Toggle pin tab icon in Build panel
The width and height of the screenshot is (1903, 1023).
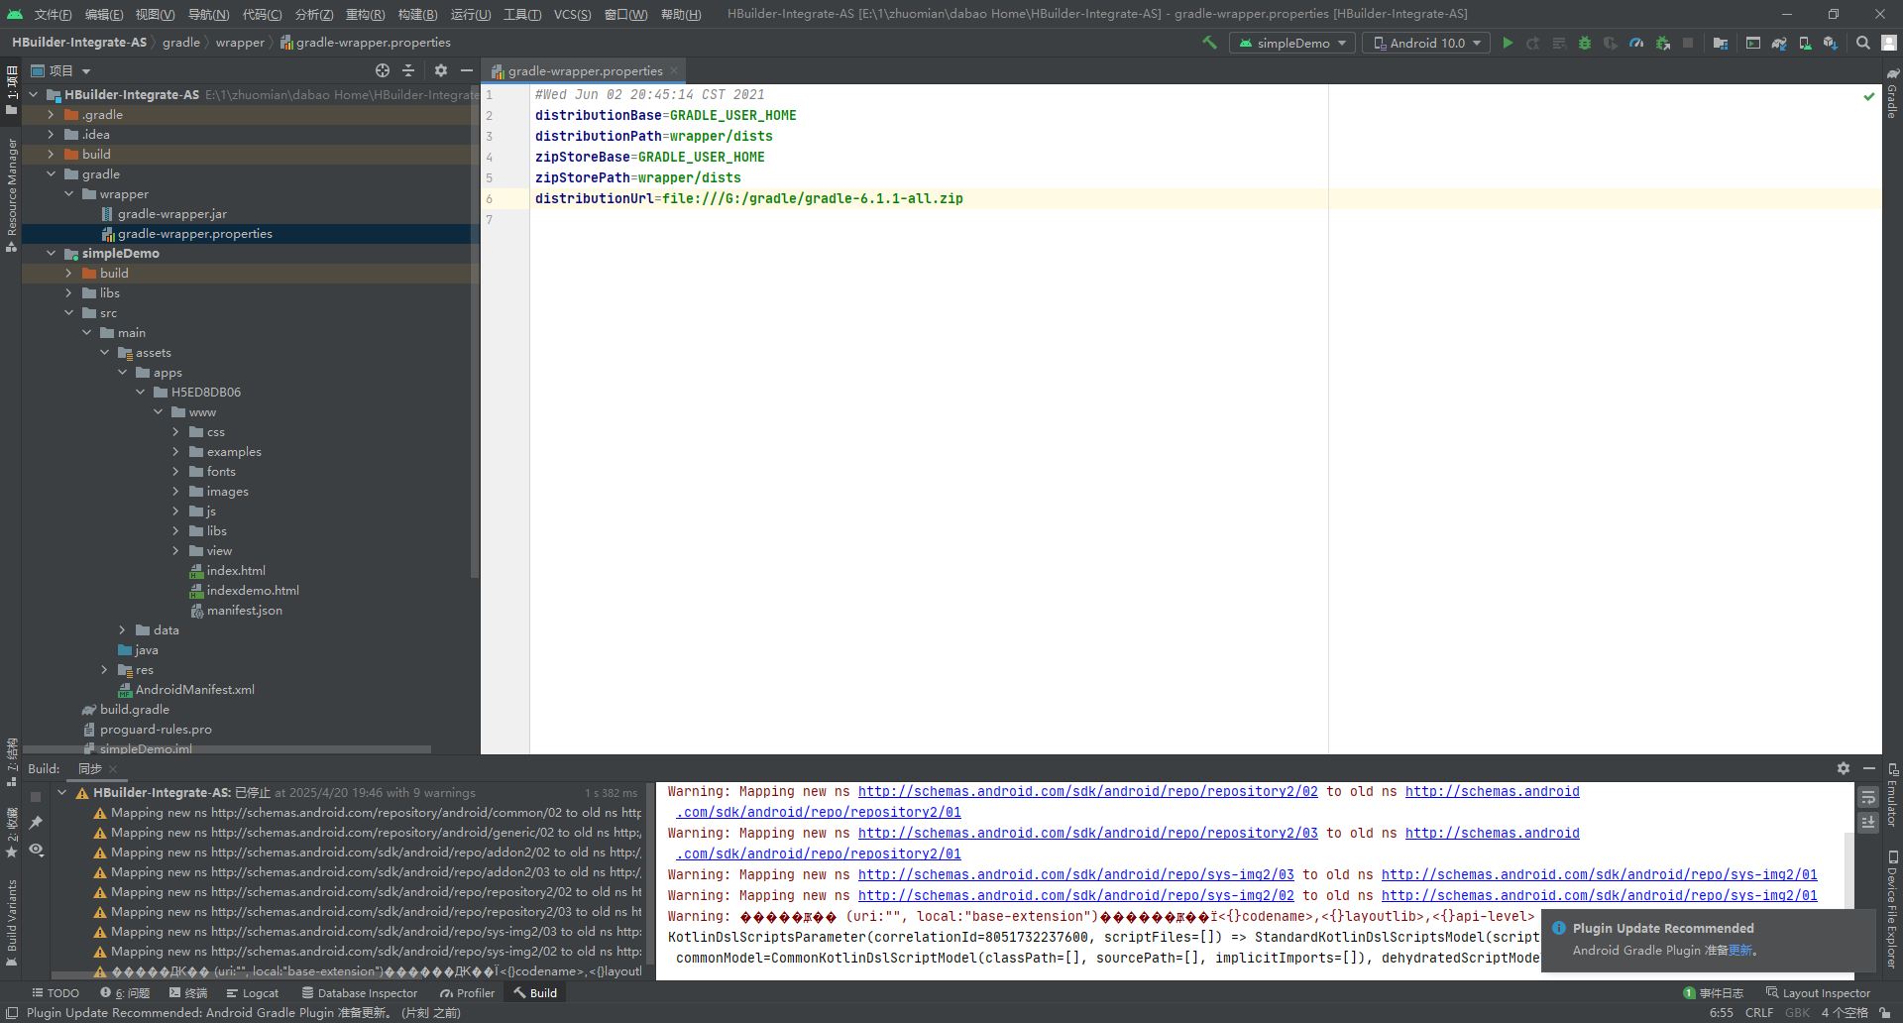(x=37, y=823)
